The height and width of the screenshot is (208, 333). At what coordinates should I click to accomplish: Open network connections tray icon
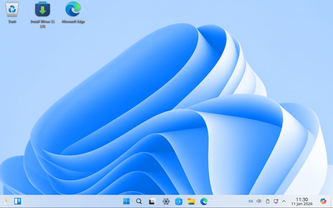pyautogui.click(x=276, y=201)
